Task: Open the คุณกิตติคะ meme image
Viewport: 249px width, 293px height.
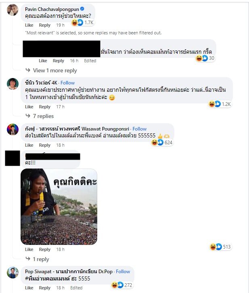Action: pos(59,207)
